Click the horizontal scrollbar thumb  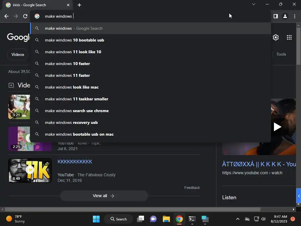[x=133, y=209]
